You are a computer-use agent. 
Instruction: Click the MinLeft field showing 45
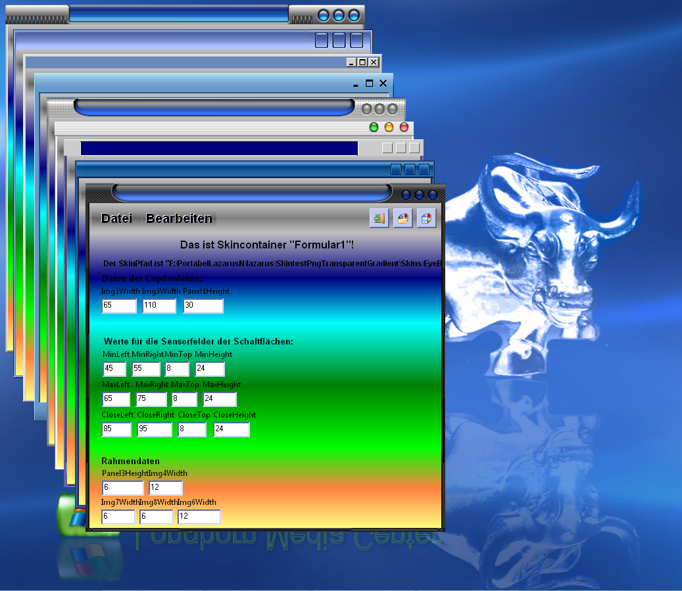click(116, 369)
